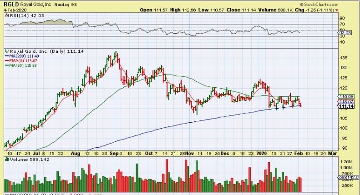Click the 42.03 RSI value tag

pos(345,33)
